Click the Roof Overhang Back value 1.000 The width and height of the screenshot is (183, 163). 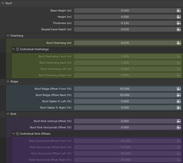pos(125,63)
